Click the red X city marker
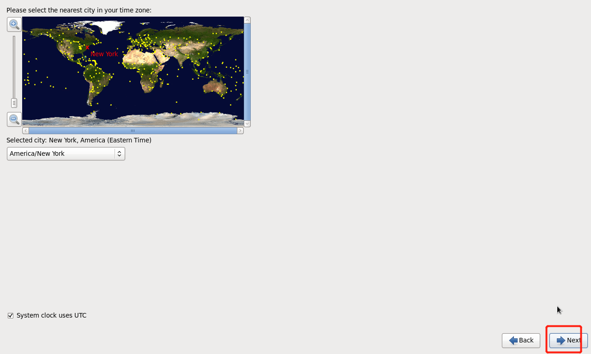This screenshot has height=354, width=591. coord(87,47)
